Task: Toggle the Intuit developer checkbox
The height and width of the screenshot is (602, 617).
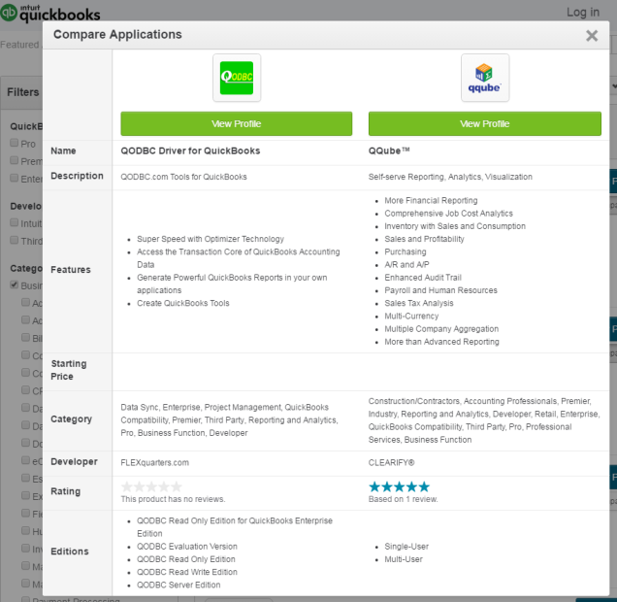Action: [15, 223]
